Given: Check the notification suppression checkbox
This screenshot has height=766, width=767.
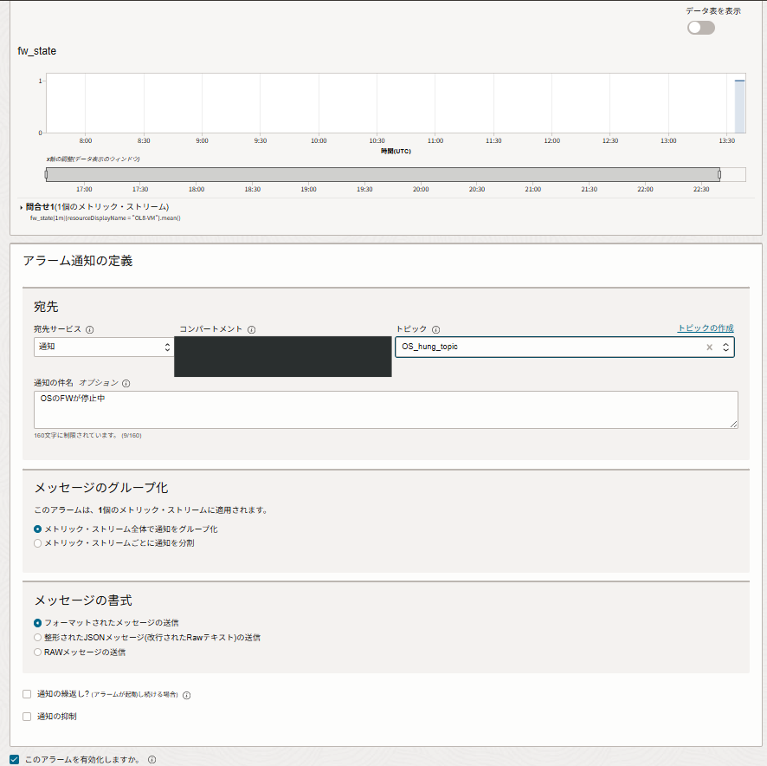Looking at the screenshot, I should click(x=27, y=716).
